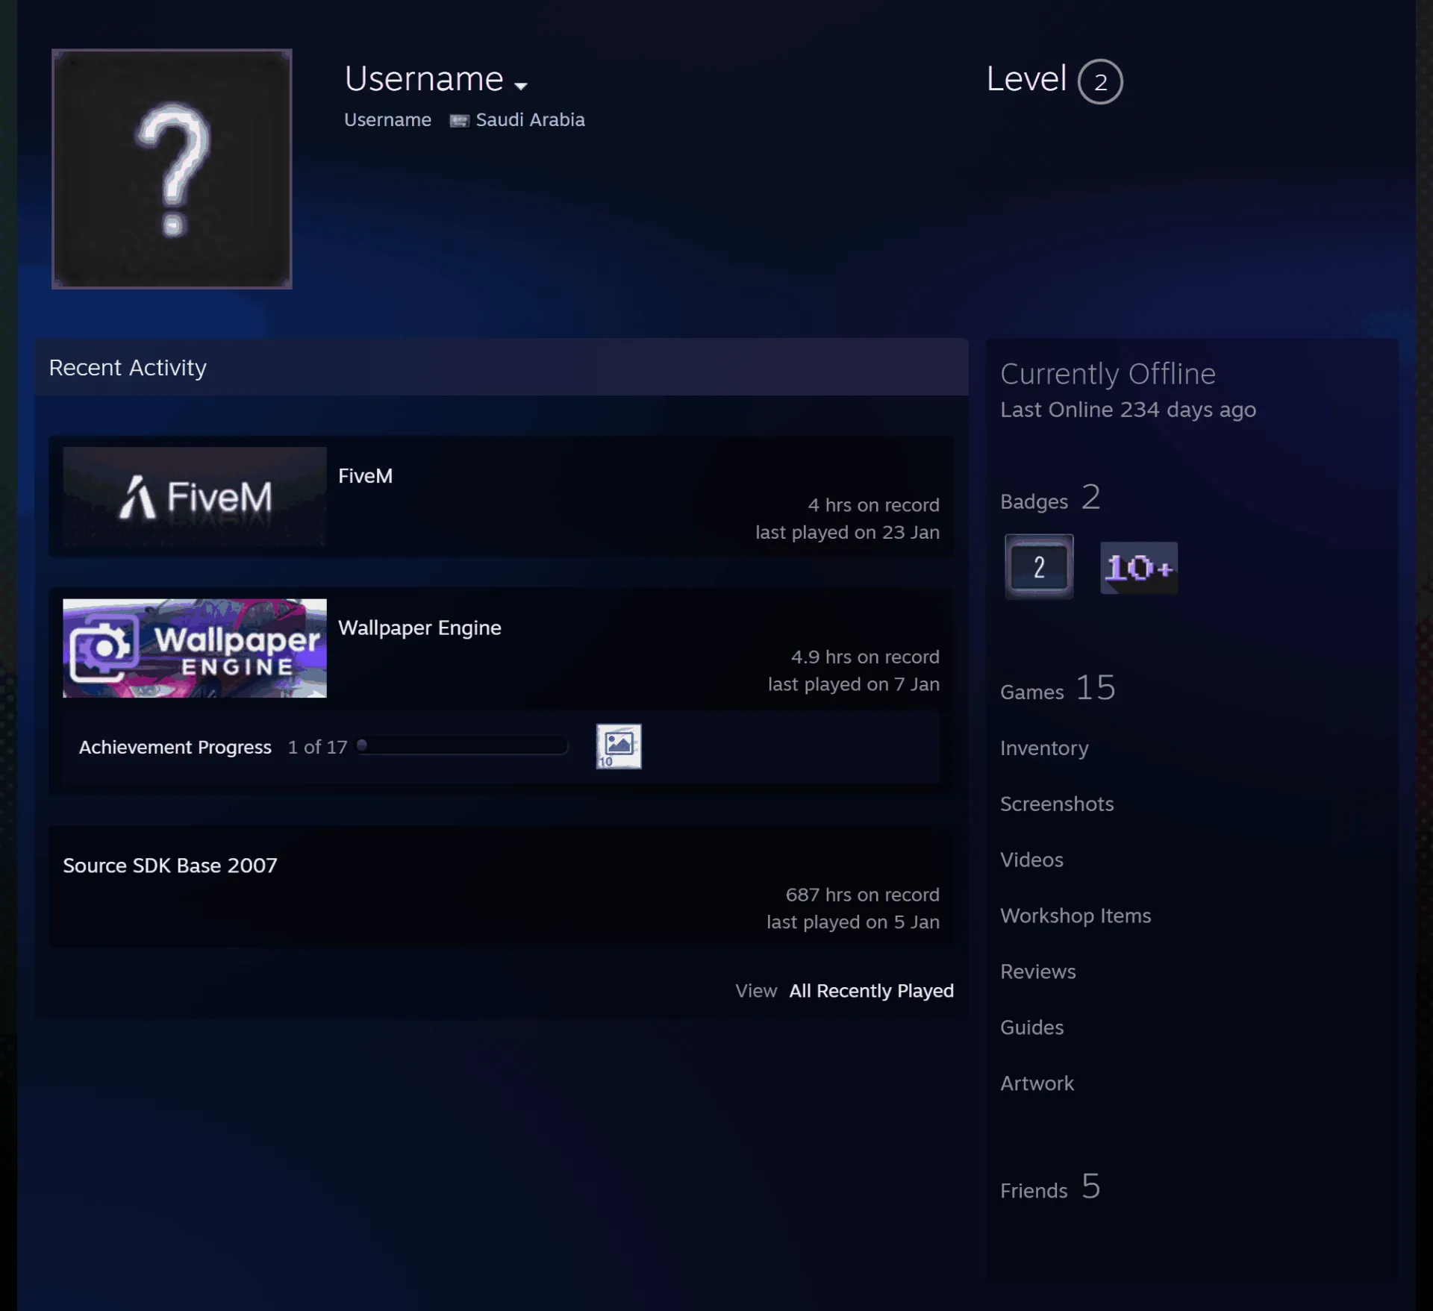This screenshot has height=1311, width=1433.
Task: Click the level 2 circle badge
Action: (x=1100, y=81)
